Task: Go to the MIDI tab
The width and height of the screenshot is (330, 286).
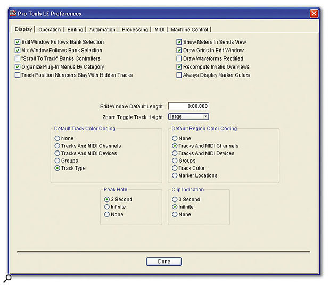Action: coord(160,30)
